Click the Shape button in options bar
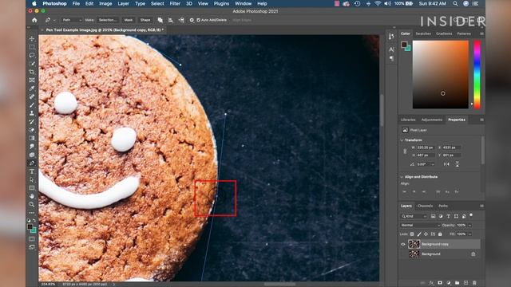Image resolution: width=511 pixels, height=287 pixels. [145, 20]
